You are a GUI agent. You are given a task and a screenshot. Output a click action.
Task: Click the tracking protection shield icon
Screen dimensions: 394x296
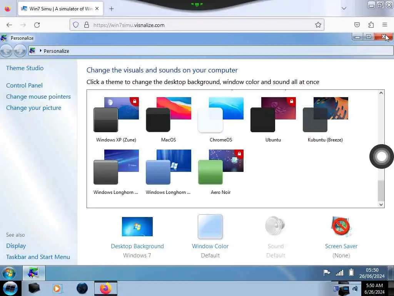(x=76, y=25)
